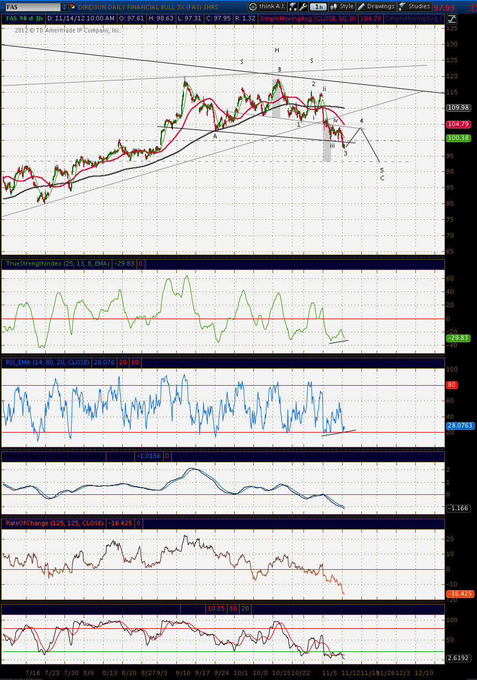Viewport: 477px width, 680px height.
Task: Open the FAS symbol dropdown arrow
Action: [x=64, y=7]
